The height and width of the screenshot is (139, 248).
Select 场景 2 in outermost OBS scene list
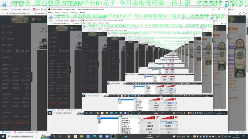(x=100, y=120)
